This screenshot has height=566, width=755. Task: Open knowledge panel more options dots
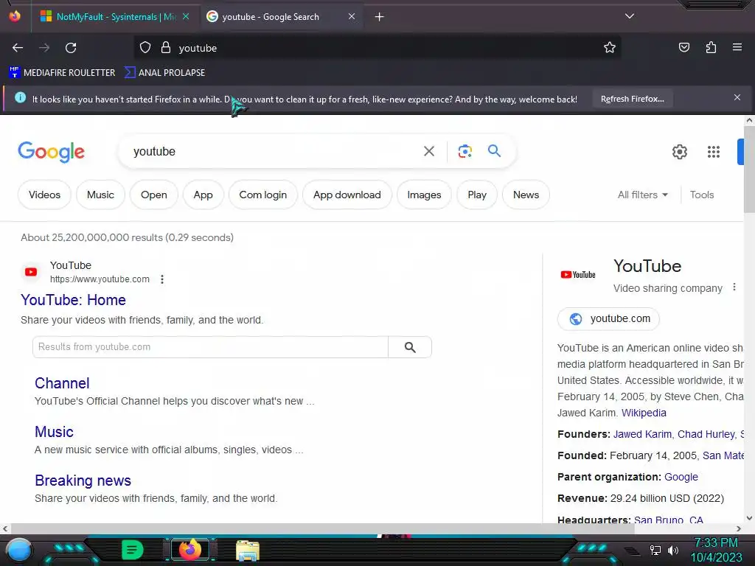coord(734,287)
